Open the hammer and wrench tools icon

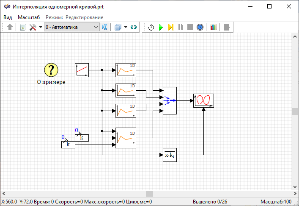coord(33,27)
